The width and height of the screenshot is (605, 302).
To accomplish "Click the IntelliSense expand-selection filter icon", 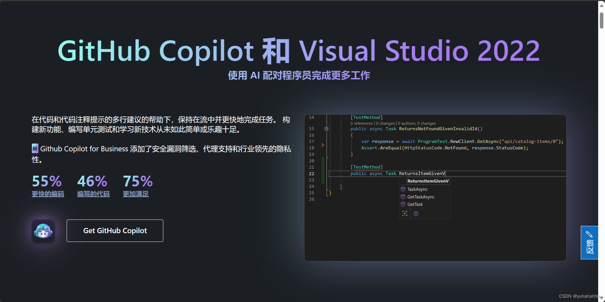I will [x=405, y=213].
